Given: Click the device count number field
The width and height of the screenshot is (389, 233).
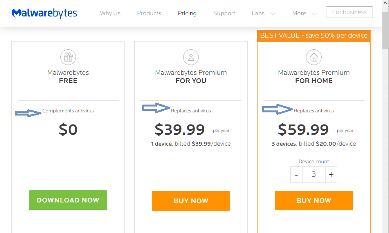Looking at the screenshot, I should click(314, 175).
